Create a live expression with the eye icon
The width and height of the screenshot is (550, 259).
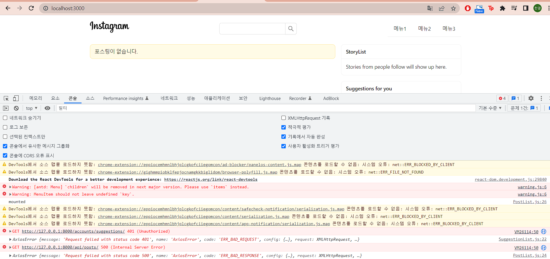point(47,108)
